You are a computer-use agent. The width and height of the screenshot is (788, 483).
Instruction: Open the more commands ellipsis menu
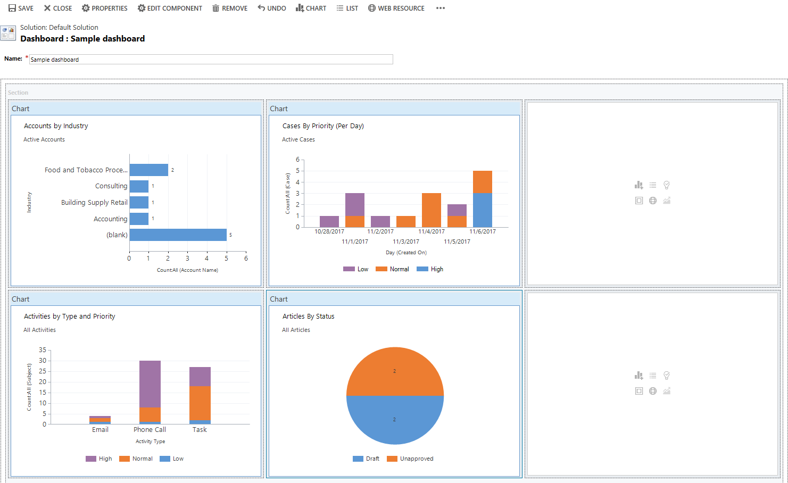coord(440,8)
